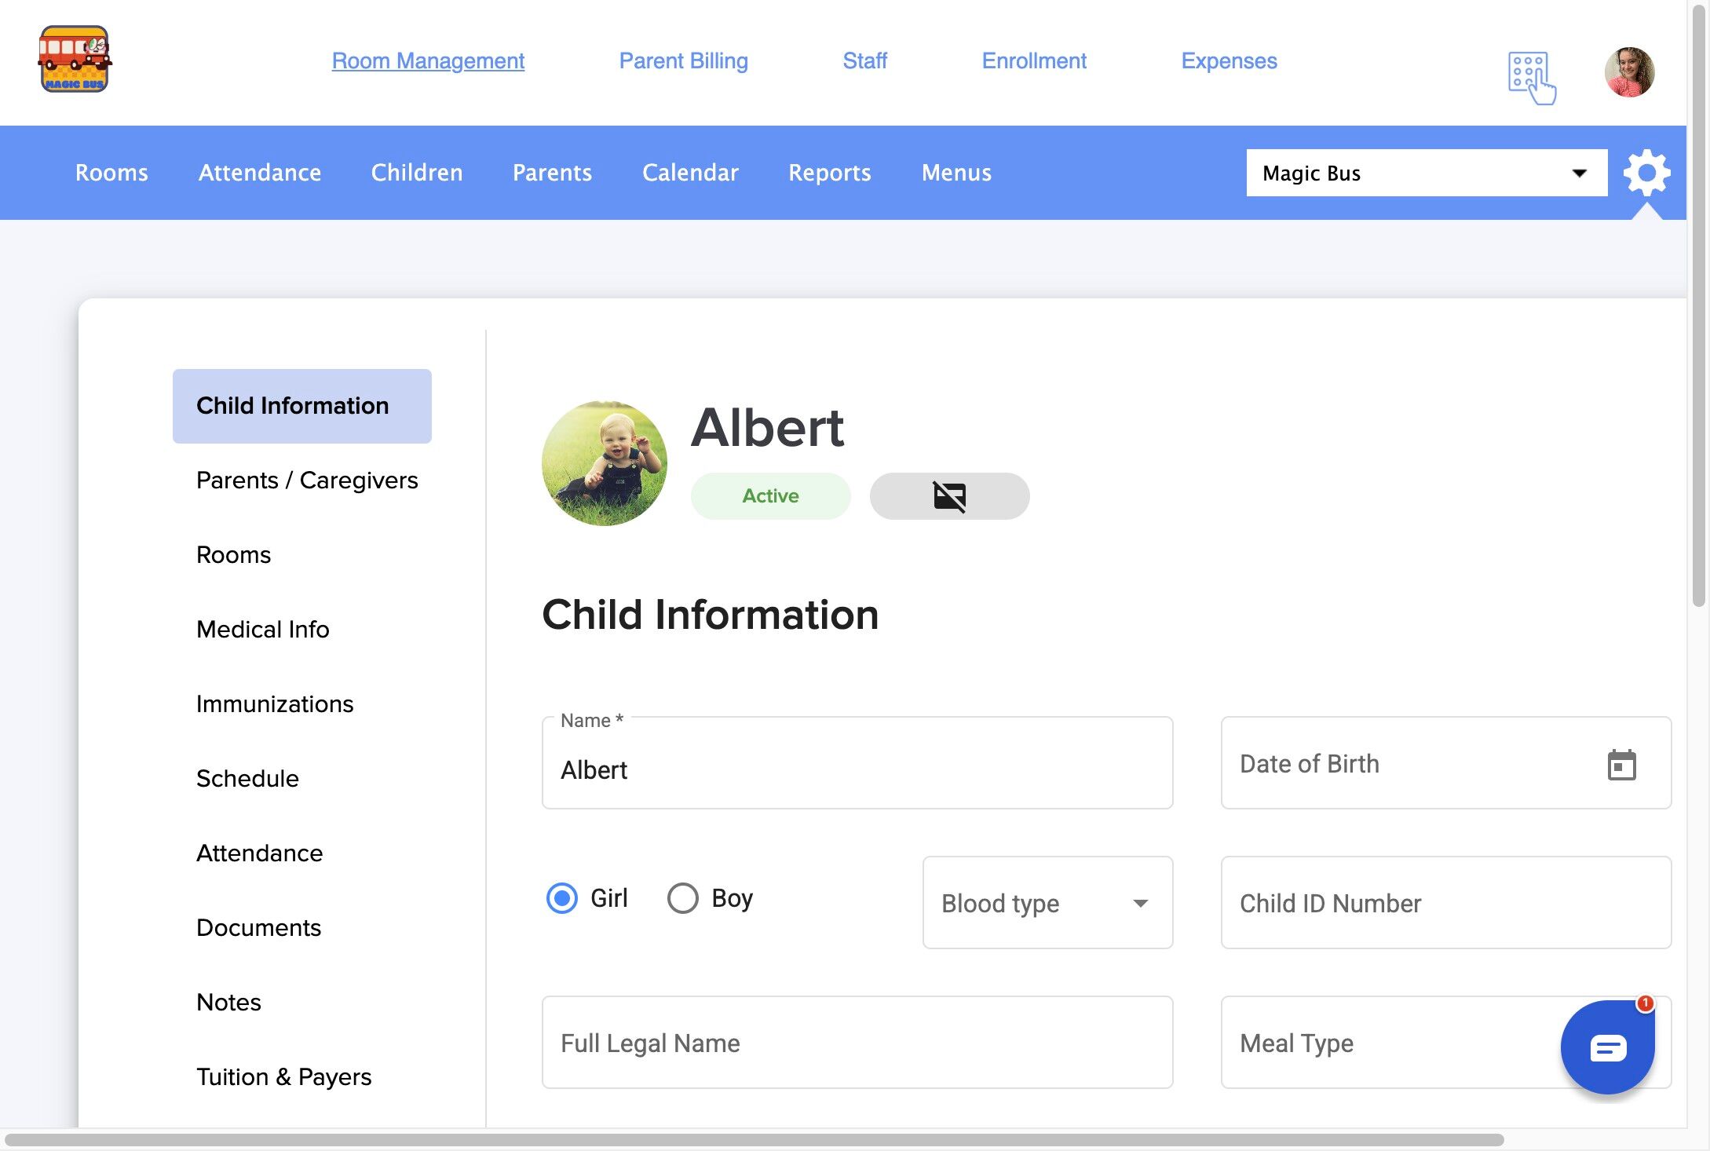Open the Attendance tab in blue navbar

(259, 173)
